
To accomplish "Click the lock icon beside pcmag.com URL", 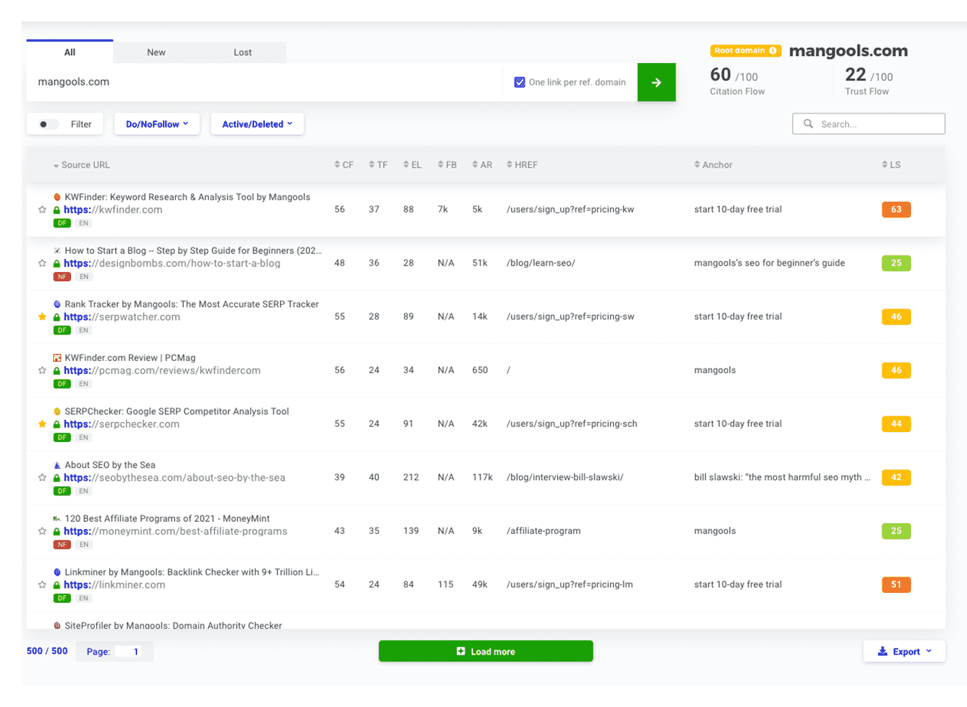I will coord(57,370).
